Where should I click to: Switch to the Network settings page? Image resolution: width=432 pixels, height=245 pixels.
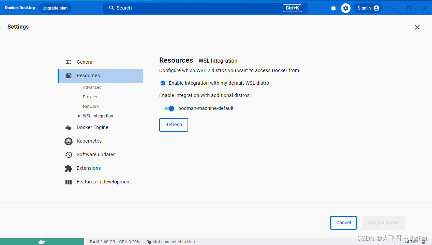91,106
